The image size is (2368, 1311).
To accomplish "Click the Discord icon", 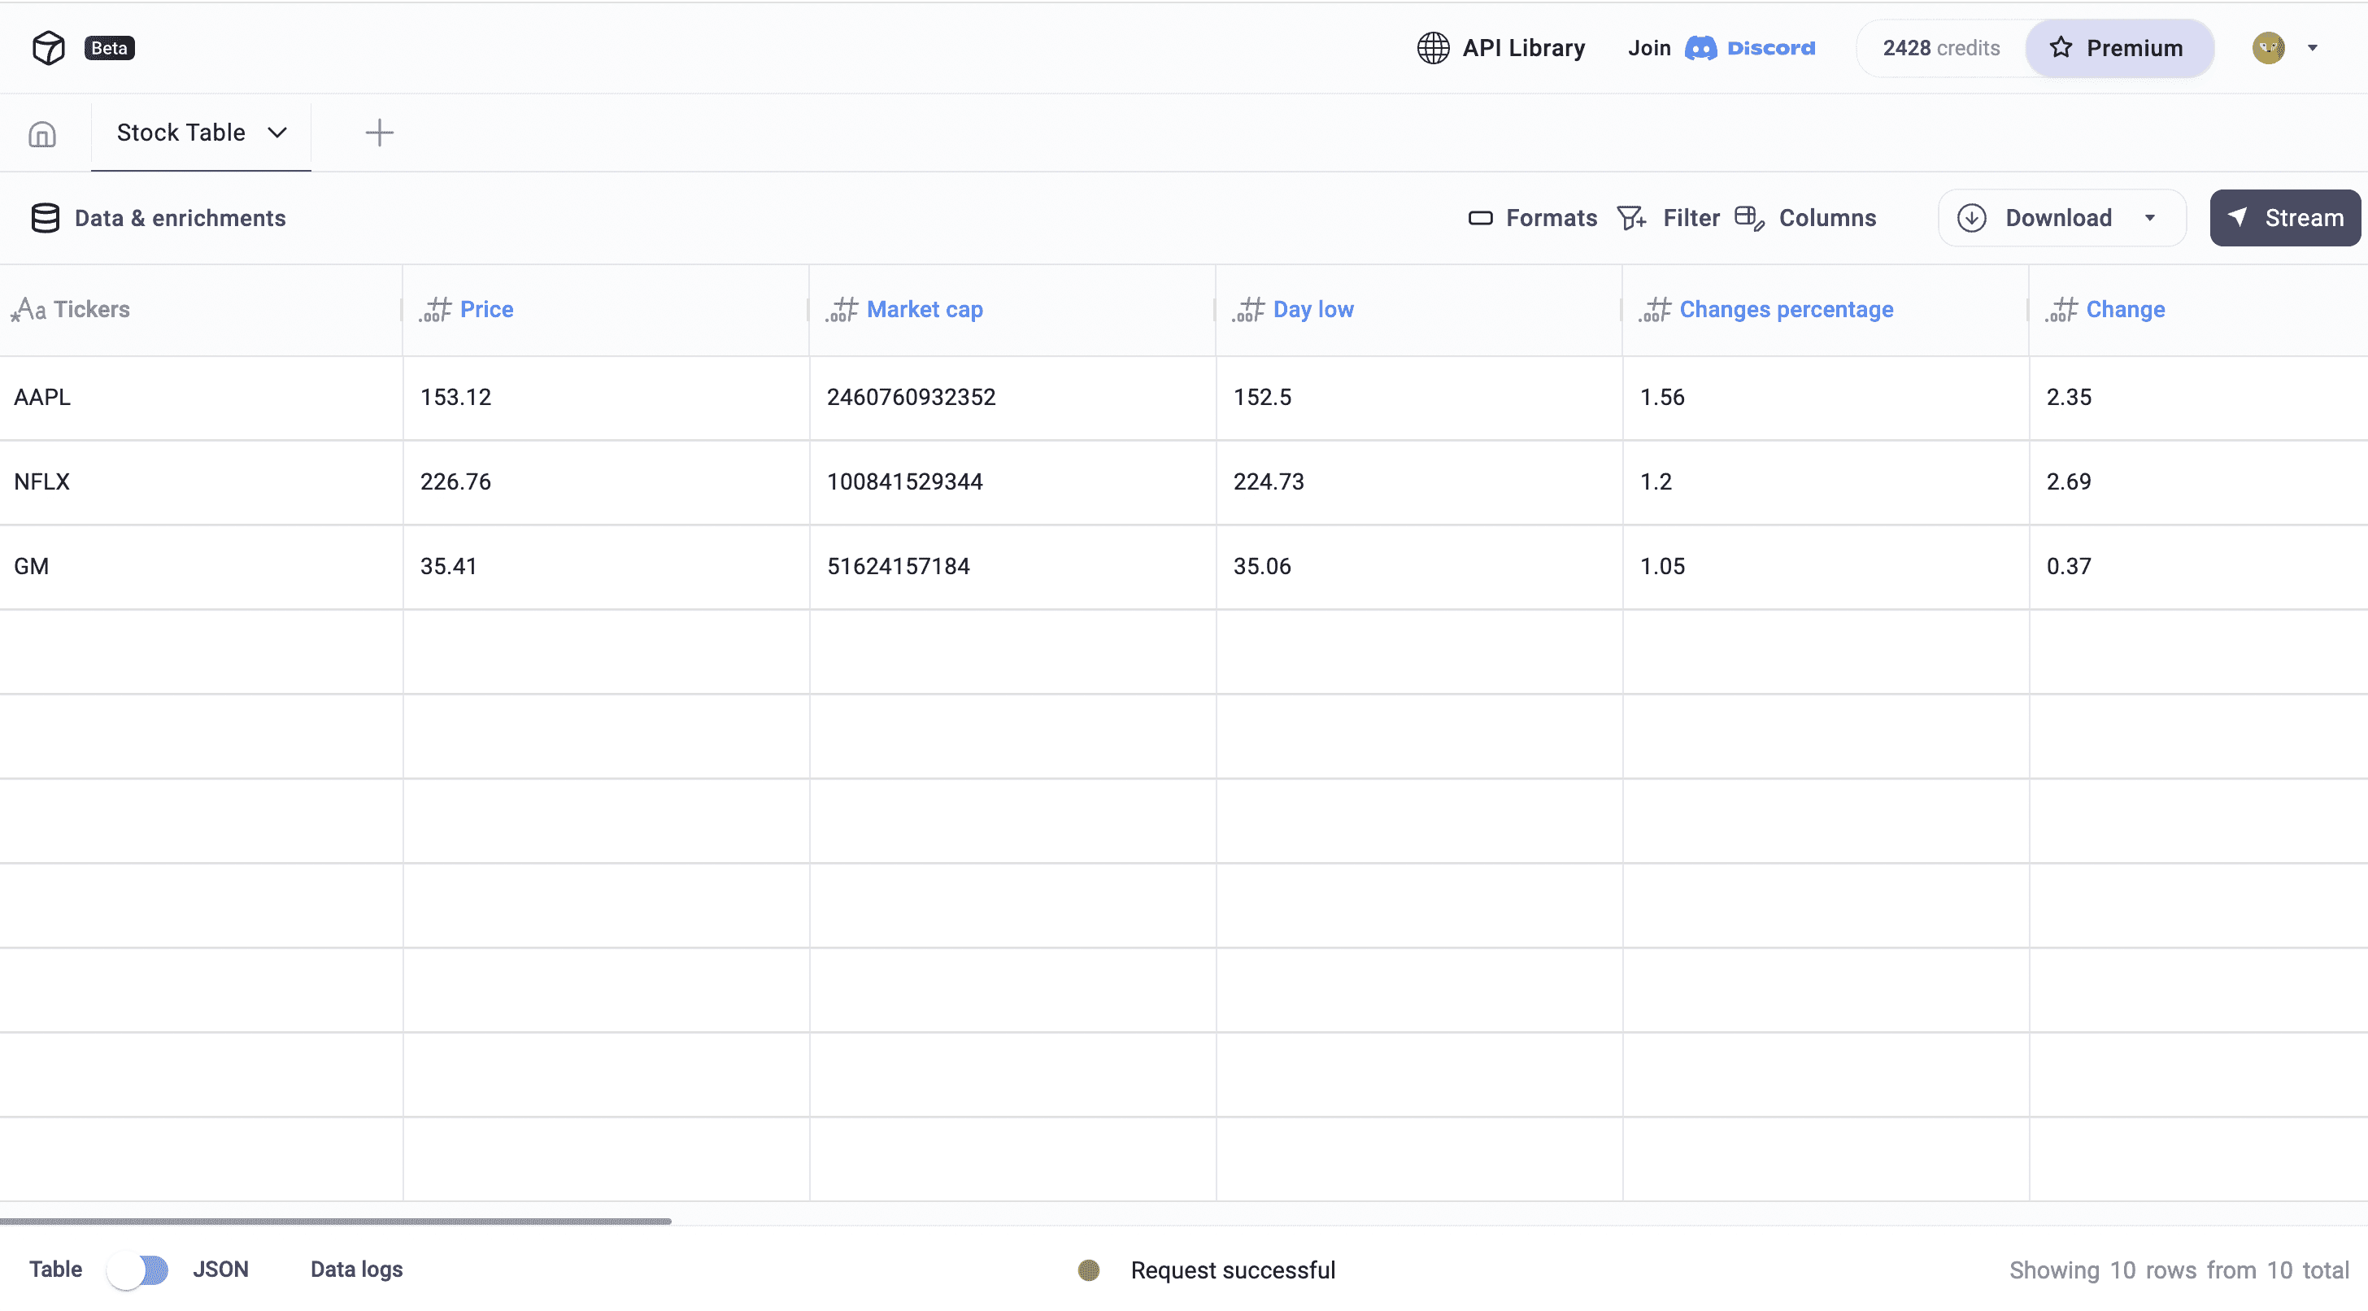I will 1701,48.
